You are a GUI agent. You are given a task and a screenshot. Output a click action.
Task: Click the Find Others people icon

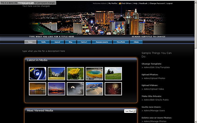click(x=120, y=3)
